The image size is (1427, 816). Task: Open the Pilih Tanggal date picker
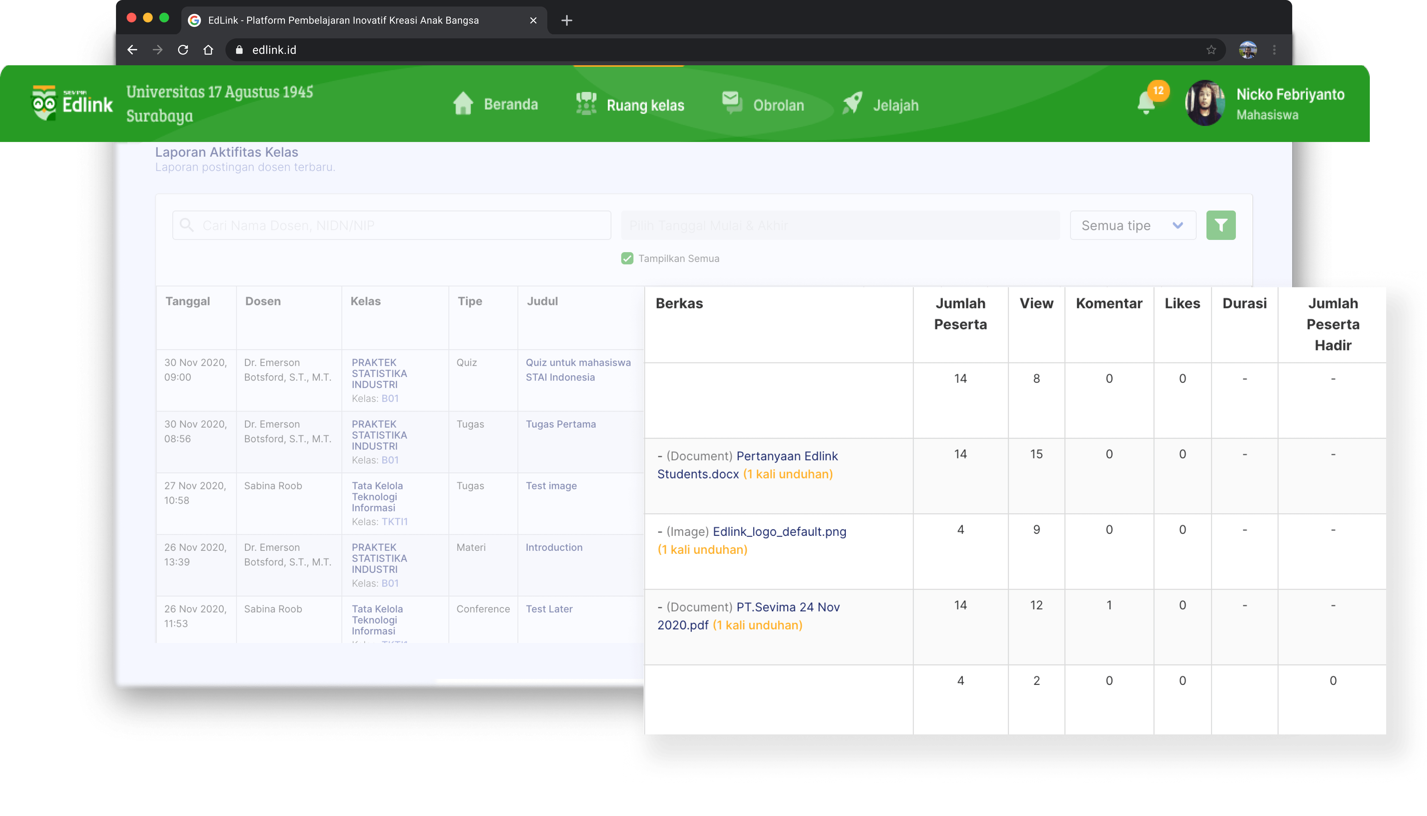point(840,225)
